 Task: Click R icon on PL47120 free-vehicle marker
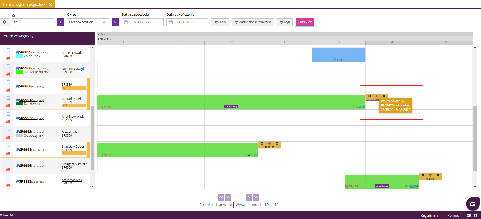pyautogui.click(x=270, y=143)
